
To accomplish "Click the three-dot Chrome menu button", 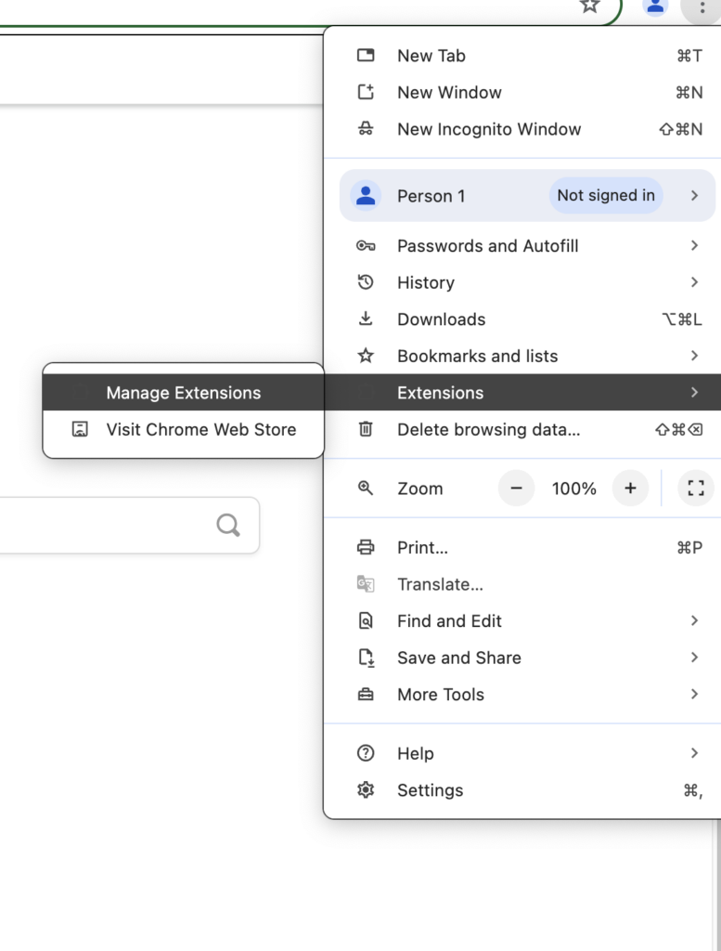I will 702,7.
